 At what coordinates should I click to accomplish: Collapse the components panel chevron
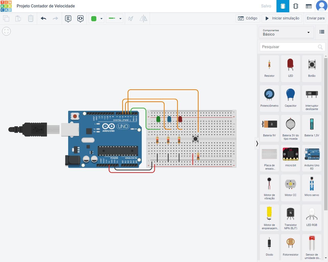tap(257, 144)
